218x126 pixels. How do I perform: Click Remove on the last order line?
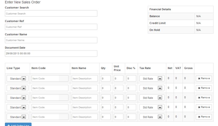[204, 117]
